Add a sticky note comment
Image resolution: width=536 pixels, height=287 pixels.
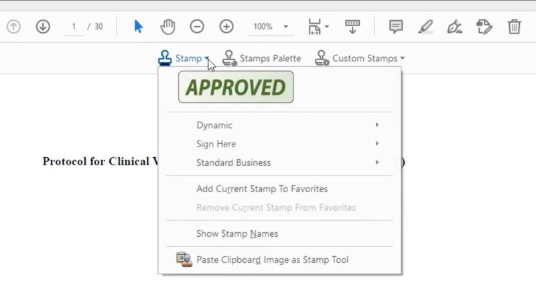396,27
